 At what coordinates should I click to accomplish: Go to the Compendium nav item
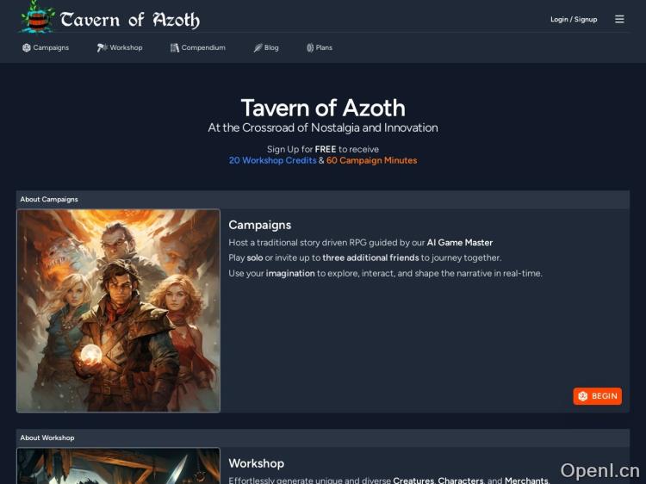click(198, 47)
